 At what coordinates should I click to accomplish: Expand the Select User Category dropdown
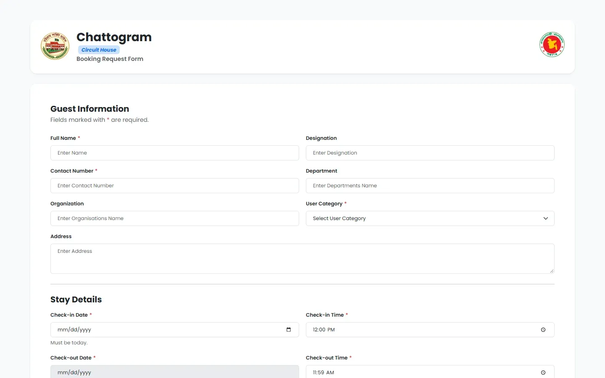[430, 218]
